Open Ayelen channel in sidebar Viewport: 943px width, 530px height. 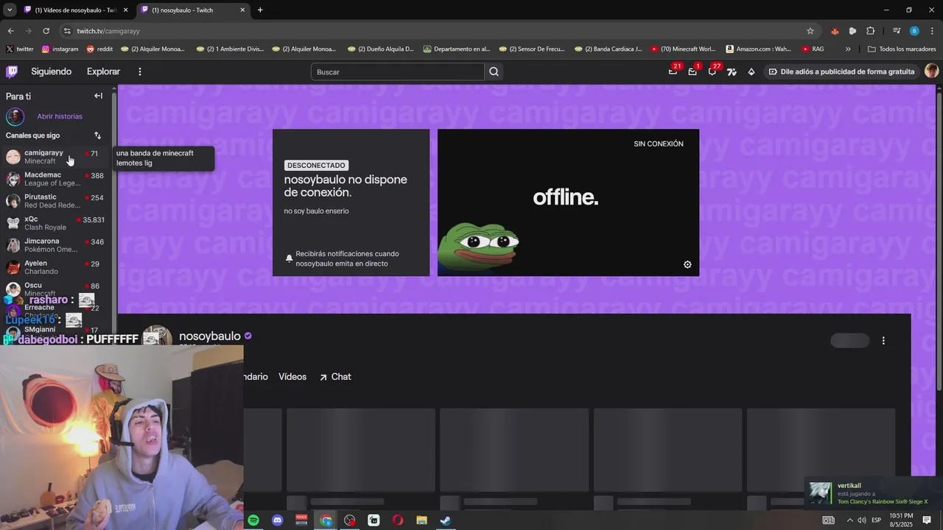pyautogui.click(x=56, y=267)
